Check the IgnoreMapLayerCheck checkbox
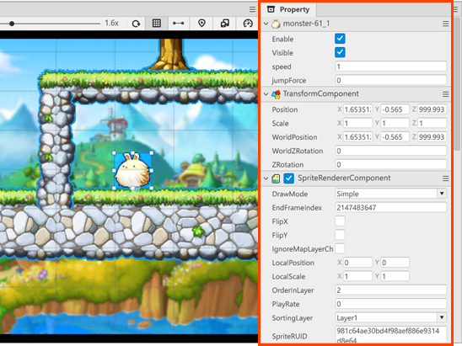The image size is (462, 346). coord(340,248)
